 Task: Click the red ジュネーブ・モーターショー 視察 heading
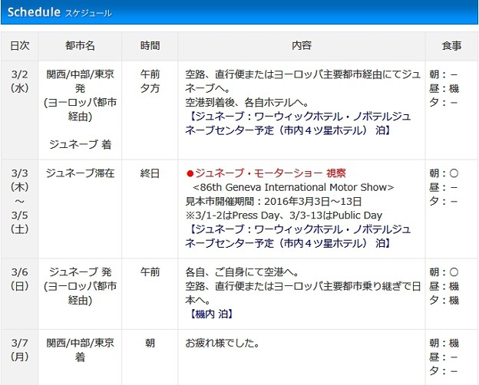pyautogui.click(x=266, y=173)
